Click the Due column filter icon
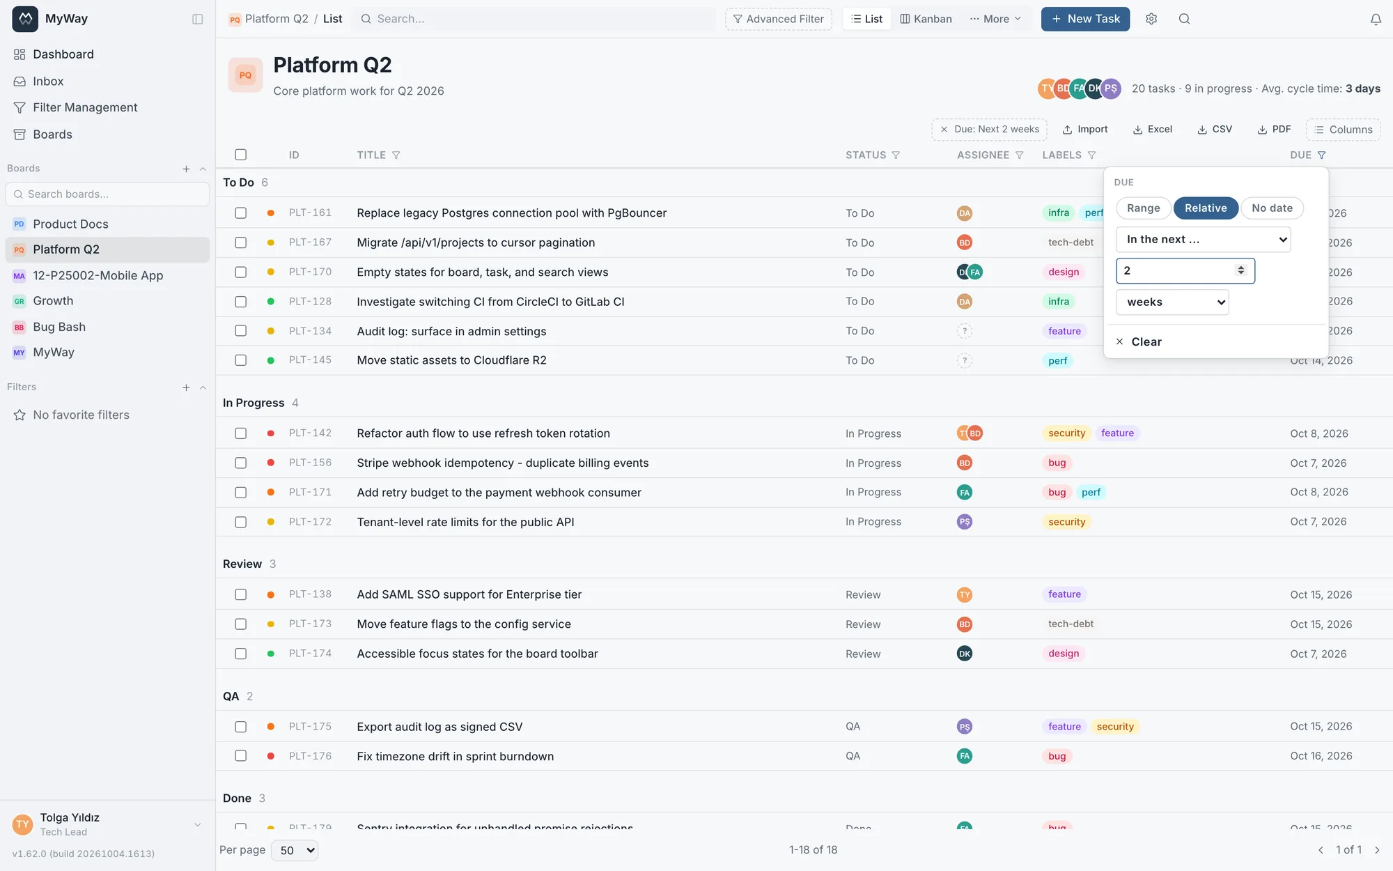1393x871 pixels. click(1322, 155)
